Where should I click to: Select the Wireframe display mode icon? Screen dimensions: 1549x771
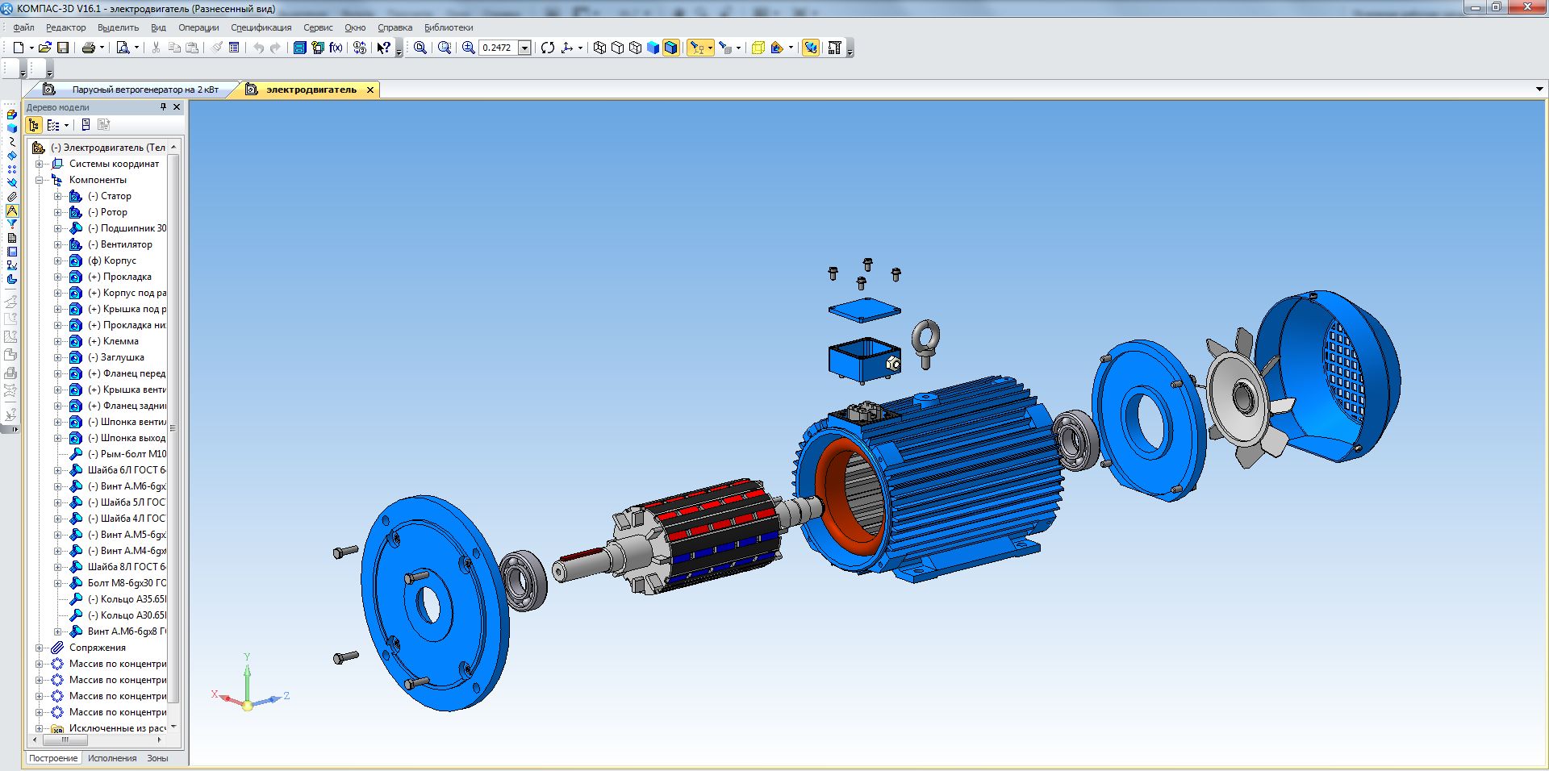(x=599, y=48)
